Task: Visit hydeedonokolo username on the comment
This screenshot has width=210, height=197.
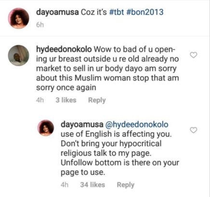Action: pyautogui.click(x=64, y=49)
